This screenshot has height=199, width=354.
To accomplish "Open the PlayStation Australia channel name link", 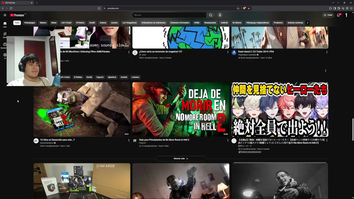I will tap(247, 55).
